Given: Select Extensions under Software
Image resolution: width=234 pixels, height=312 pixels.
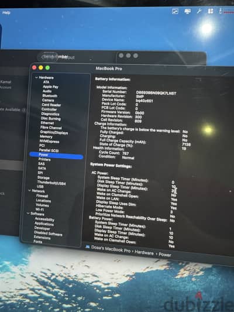Looking at the screenshot, I should point(42,238).
